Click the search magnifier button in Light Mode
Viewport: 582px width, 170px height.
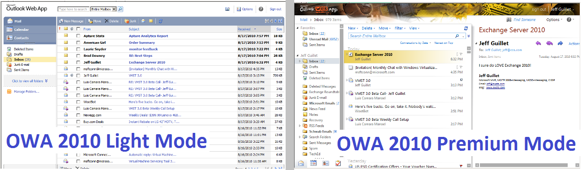[x=120, y=9]
